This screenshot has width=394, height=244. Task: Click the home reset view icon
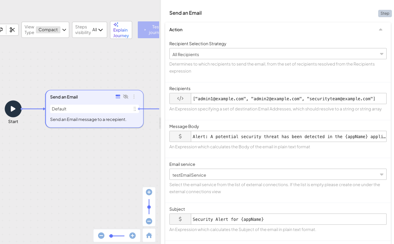149,236
